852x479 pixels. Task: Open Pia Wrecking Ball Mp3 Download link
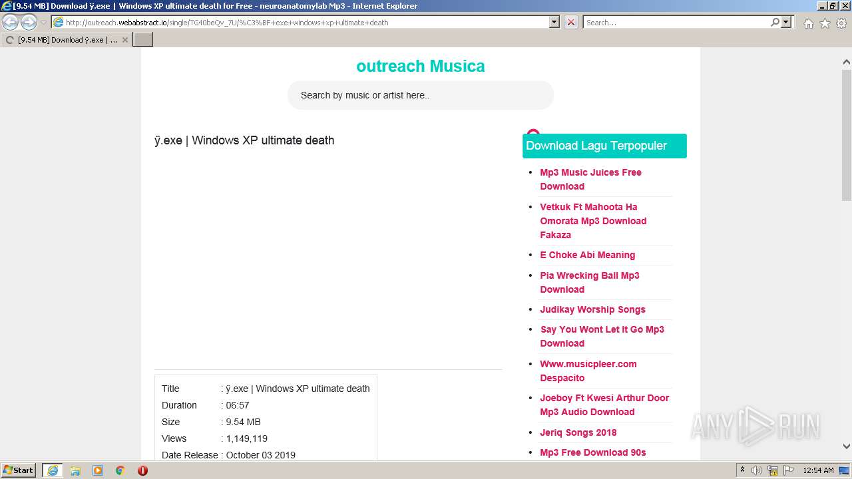click(x=590, y=282)
